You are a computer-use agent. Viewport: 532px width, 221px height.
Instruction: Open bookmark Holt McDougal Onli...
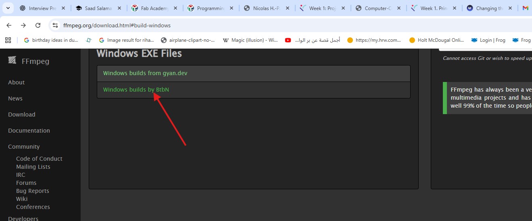437,40
